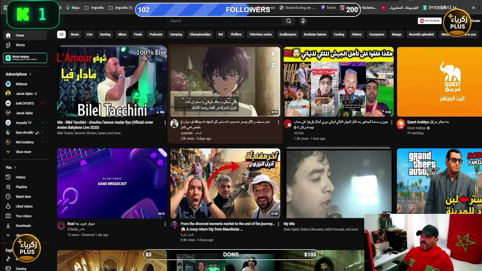
Task: Open the Quest Arabiya elephant thumbnail
Action: click(x=439, y=82)
